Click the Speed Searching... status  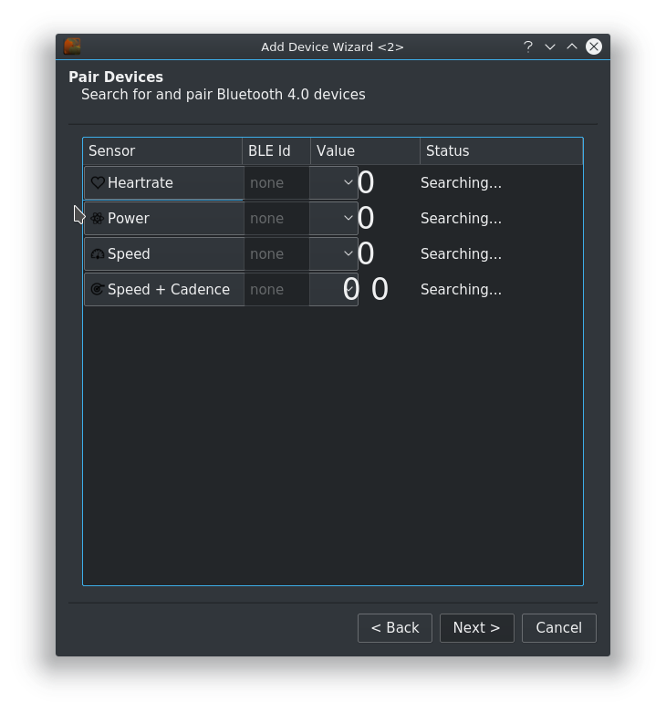(461, 253)
